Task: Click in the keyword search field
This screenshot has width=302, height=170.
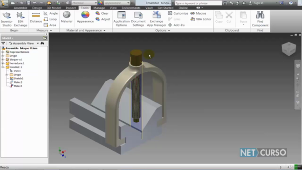Action: [198, 3]
